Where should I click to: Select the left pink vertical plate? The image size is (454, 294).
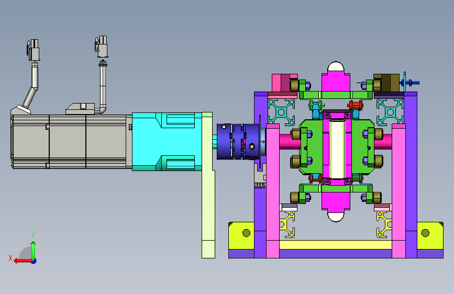273,191
